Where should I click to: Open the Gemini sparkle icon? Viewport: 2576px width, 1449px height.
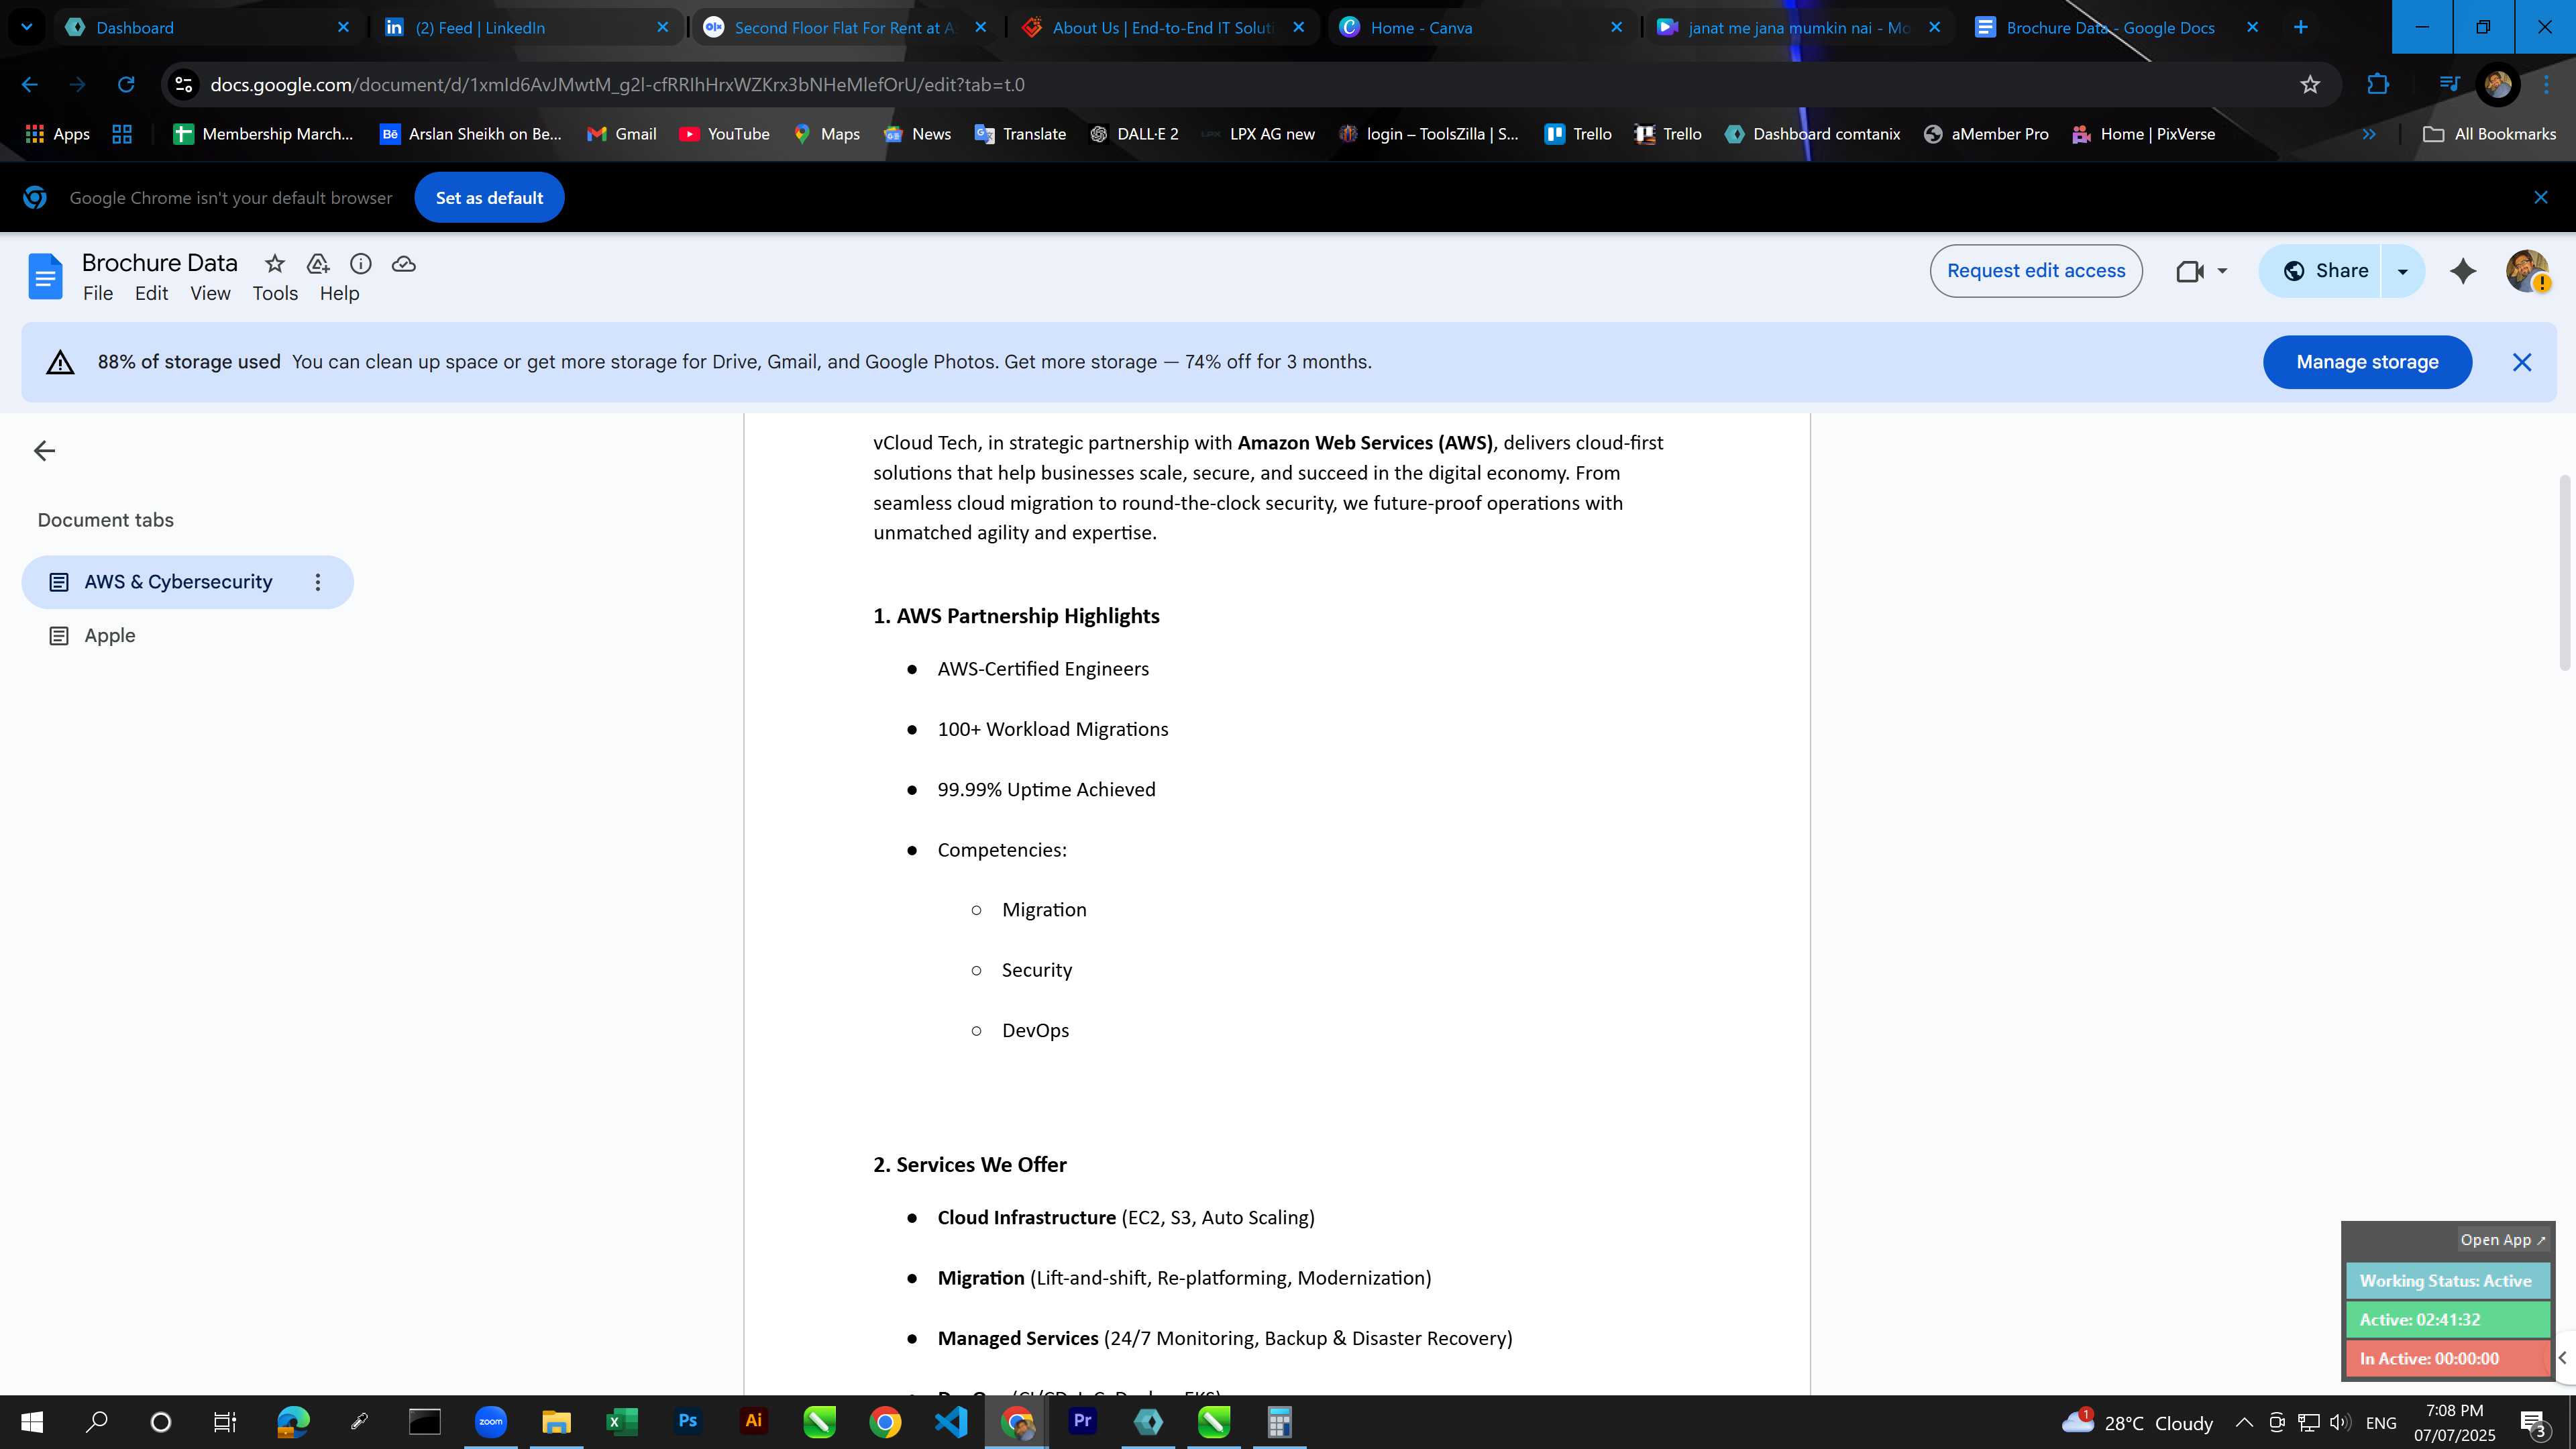[2463, 271]
